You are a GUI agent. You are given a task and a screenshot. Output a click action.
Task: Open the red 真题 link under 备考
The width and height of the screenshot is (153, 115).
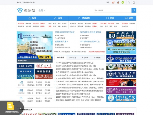(x=50, y=26)
